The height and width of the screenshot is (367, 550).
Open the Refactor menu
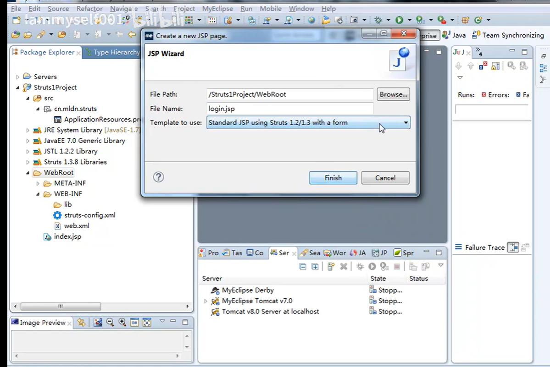point(89,8)
